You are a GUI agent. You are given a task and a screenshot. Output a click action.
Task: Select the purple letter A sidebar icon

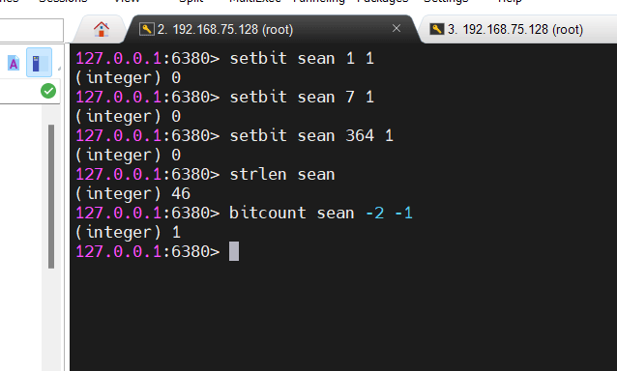coord(14,63)
